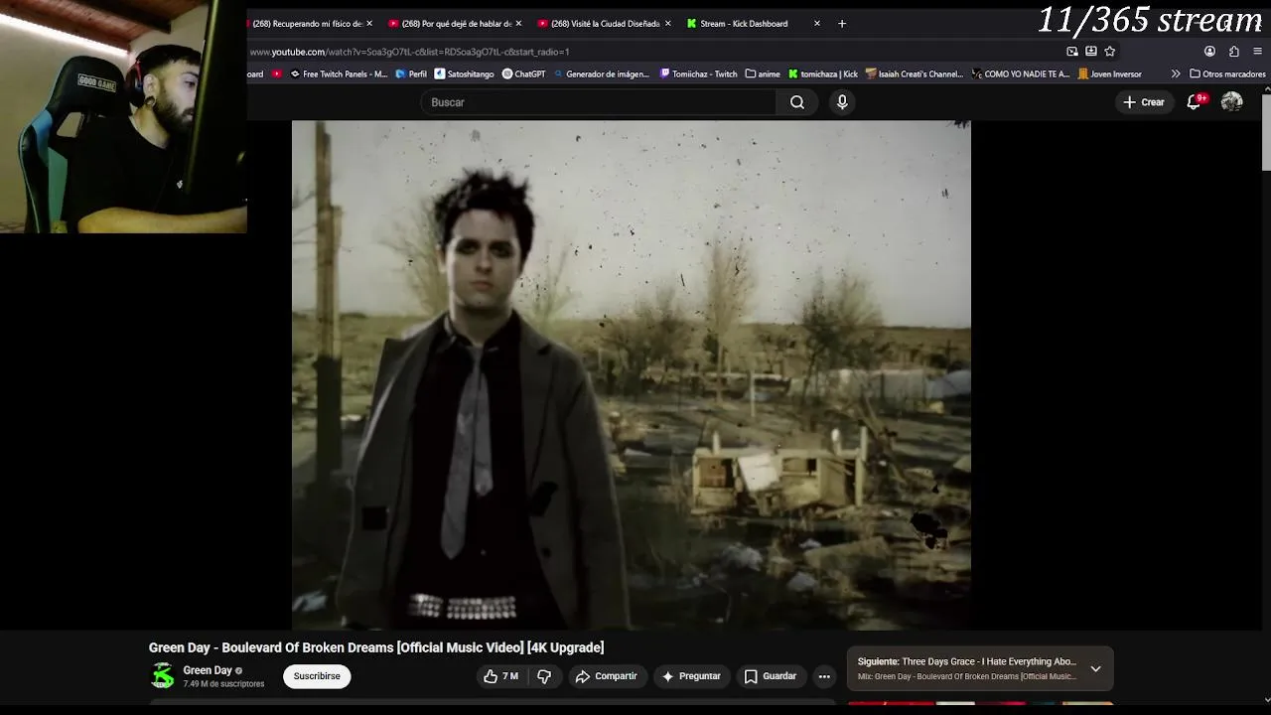This screenshot has width=1271, height=715.
Task: Close the Stream - Kick Dashboard tab
Action: (x=817, y=24)
